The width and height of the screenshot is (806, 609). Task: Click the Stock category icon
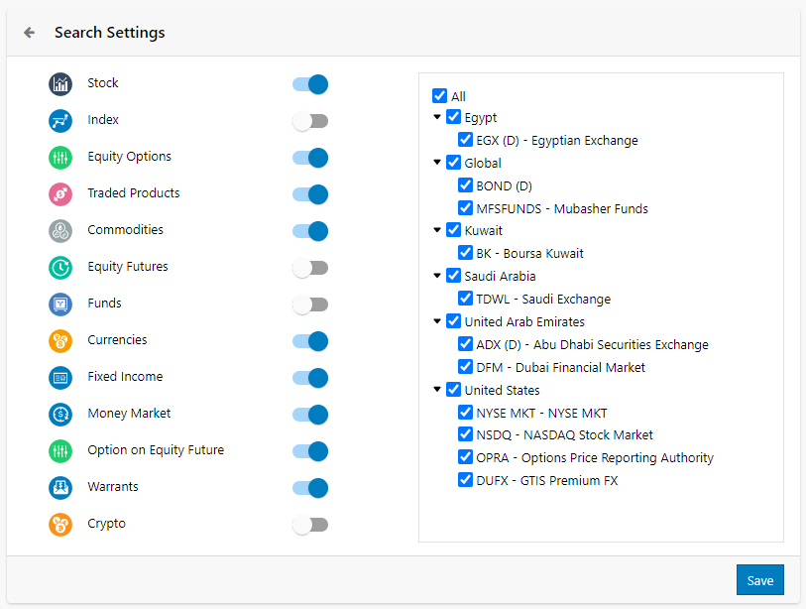pos(60,84)
